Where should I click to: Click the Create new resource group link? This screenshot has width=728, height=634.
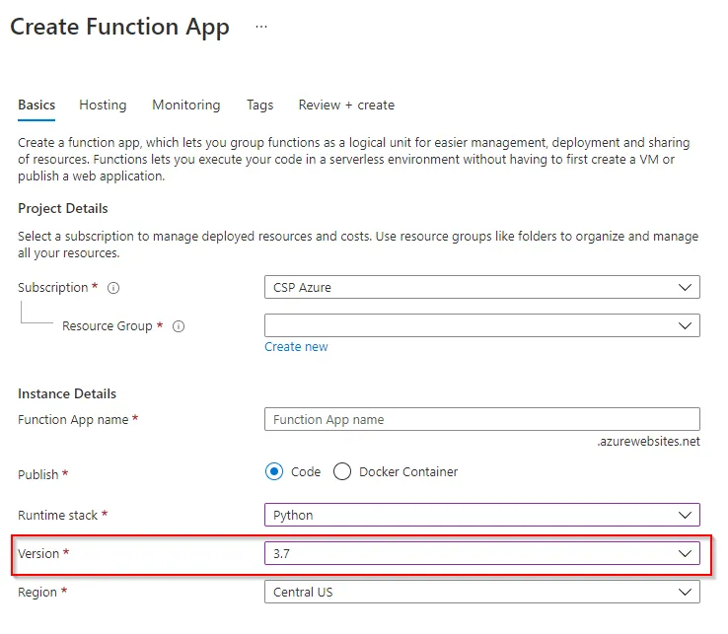pos(296,347)
